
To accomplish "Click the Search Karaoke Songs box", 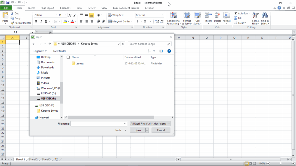I will pos(149,44).
